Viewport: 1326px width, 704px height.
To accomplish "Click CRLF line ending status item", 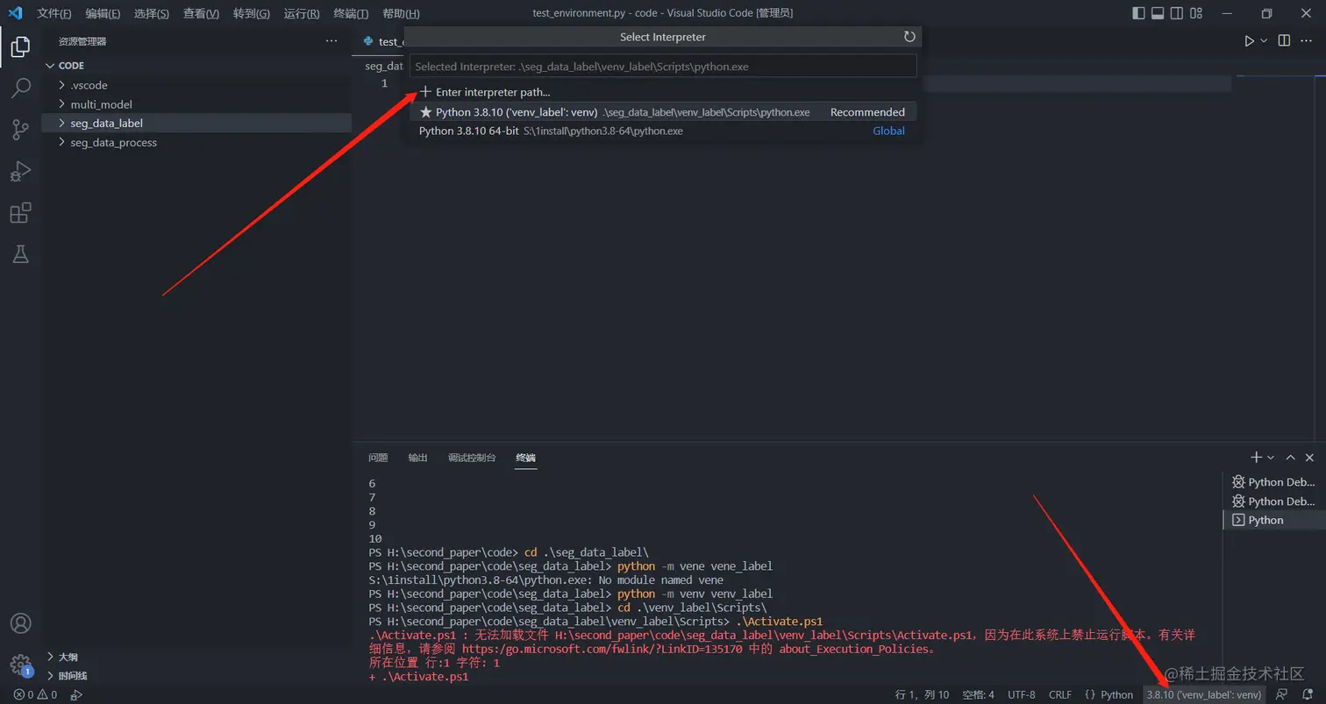I will (x=1059, y=694).
